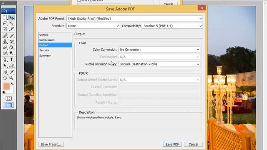Select the Eyedropper tool
The height and width of the screenshot is (150, 267).
pyautogui.click(x=12, y=72)
